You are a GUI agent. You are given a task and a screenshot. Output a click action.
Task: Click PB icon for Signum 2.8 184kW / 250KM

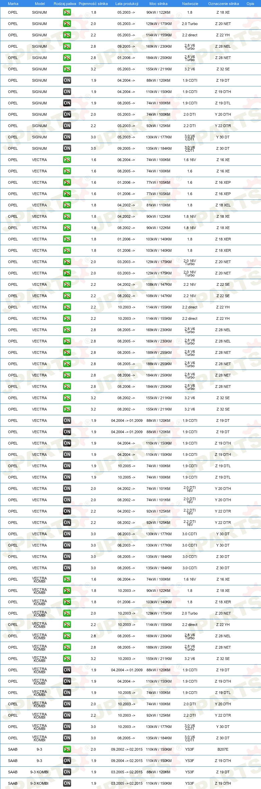[67, 58]
